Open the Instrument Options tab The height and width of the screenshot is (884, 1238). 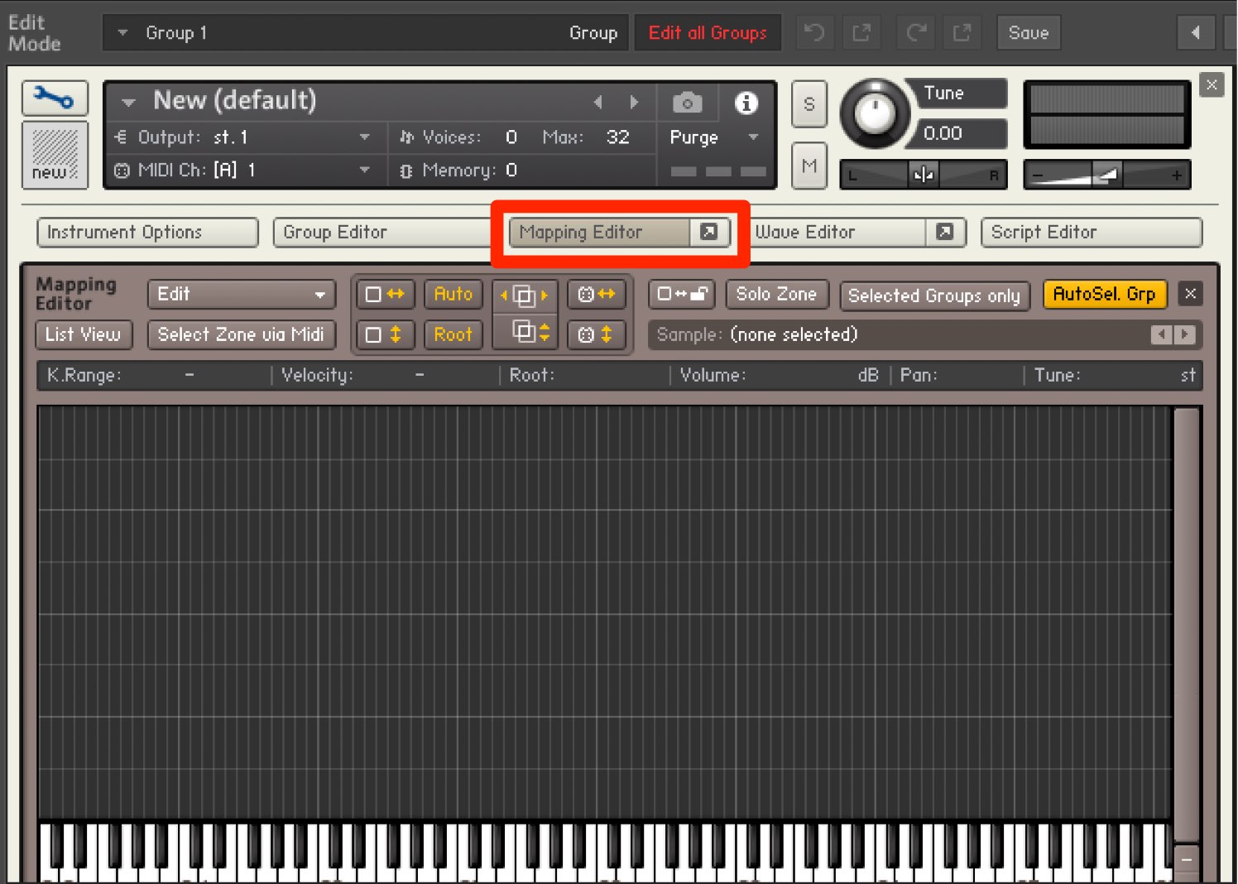[x=148, y=233]
